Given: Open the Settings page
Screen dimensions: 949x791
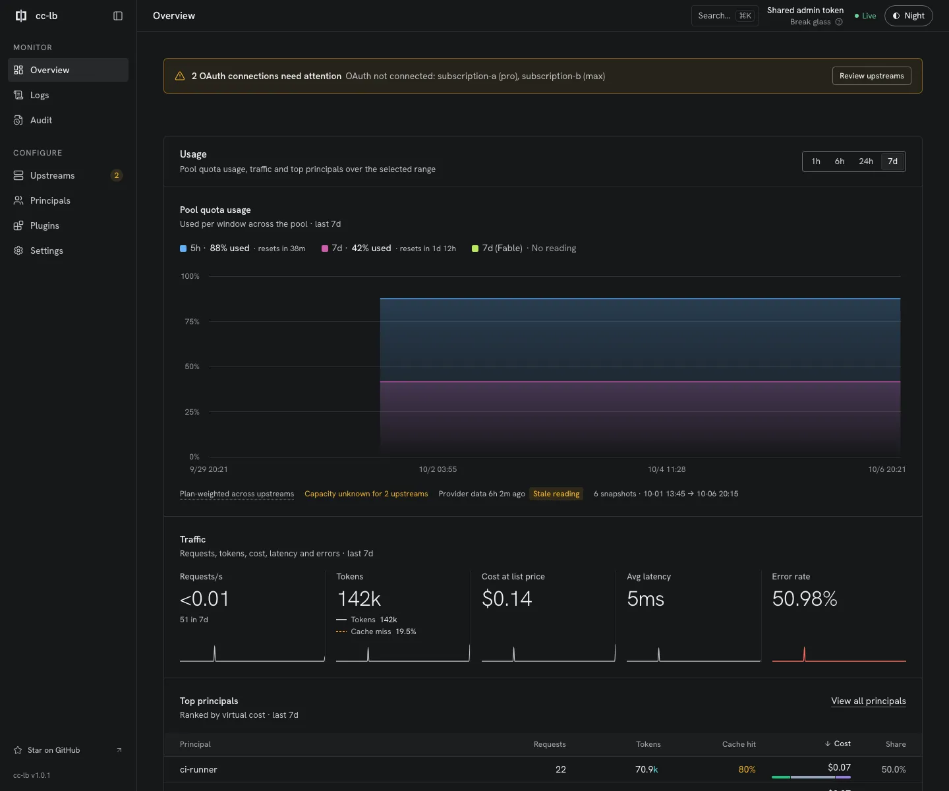Looking at the screenshot, I should (x=68, y=250).
